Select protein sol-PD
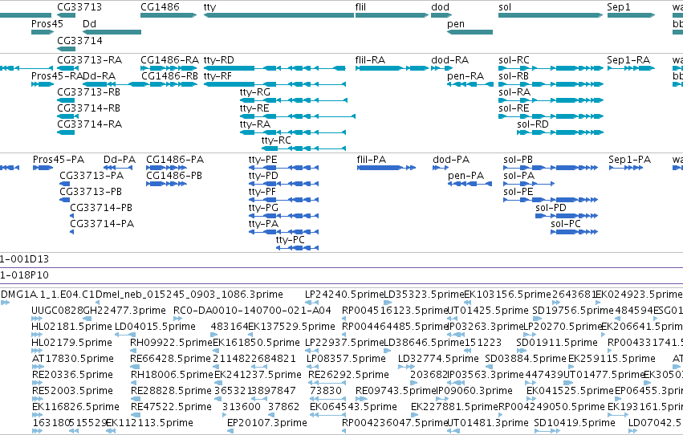The width and height of the screenshot is (683, 435). pyautogui.click(x=567, y=216)
